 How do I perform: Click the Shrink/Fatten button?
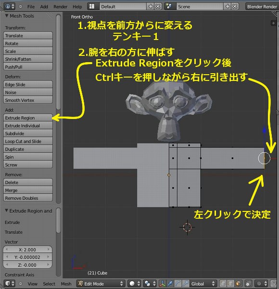(x=28, y=59)
